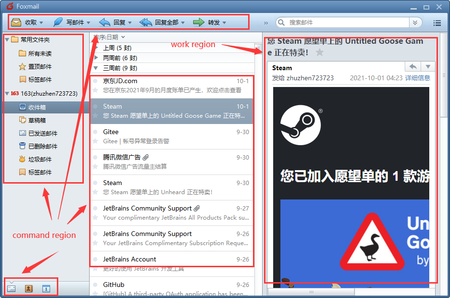Open the 转发 dropdown arrow

tap(224, 23)
